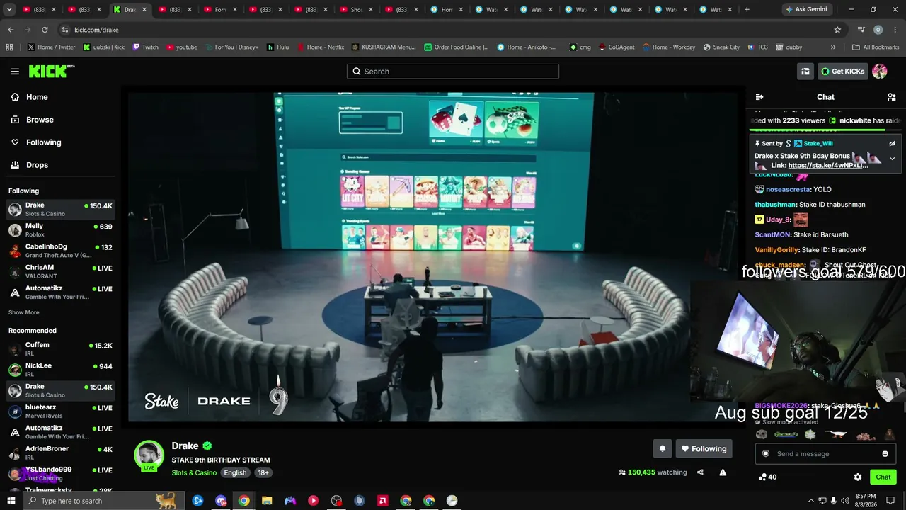The height and width of the screenshot is (510, 906).
Task: Open the Kick hamburger sidebar menu
Action: [x=15, y=72]
